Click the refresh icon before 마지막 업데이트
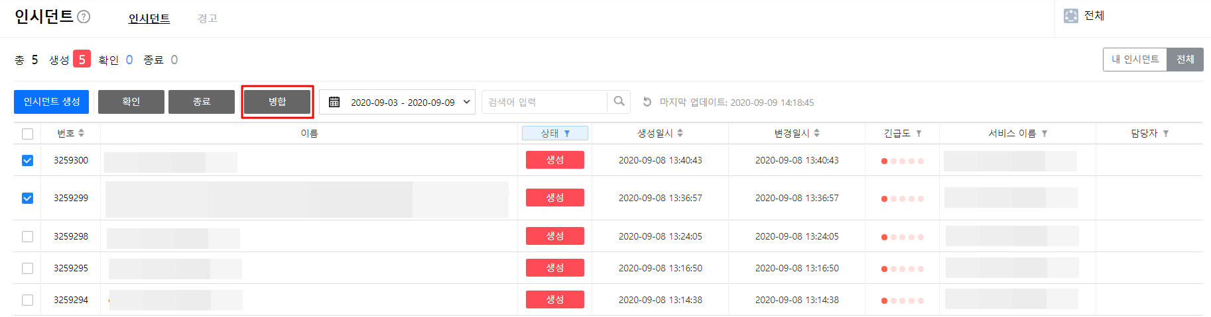Image resolution: width=1211 pixels, height=317 pixels. (647, 102)
